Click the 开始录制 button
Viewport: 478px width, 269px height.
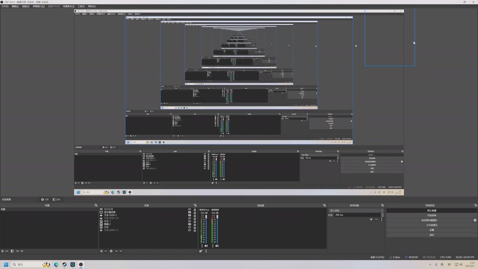pyautogui.click(x=431, y=215)
